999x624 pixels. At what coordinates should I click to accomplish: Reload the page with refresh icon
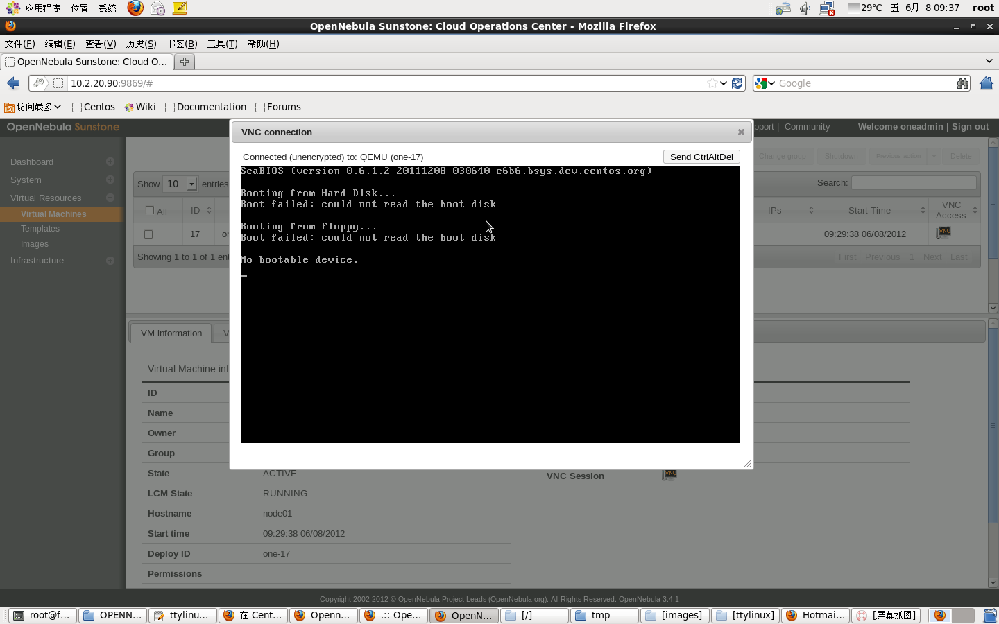coord(737,83)
